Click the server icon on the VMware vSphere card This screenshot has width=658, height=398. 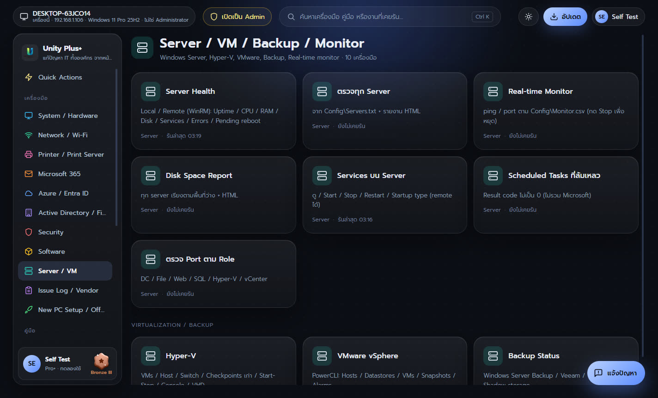(x=322, y=356)
